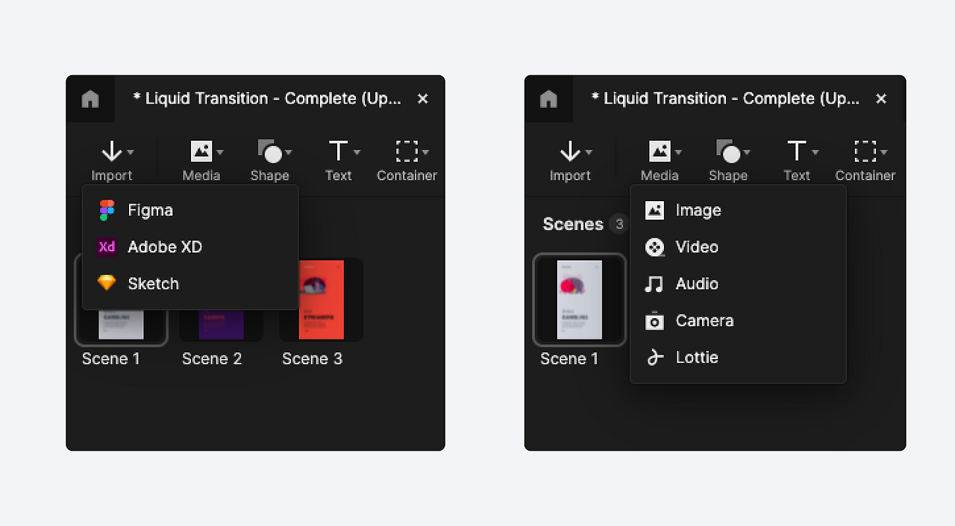The image size is (955, 526).
Task: Click the Audio note icon in Media menu
Action: [x=654, y=284]
